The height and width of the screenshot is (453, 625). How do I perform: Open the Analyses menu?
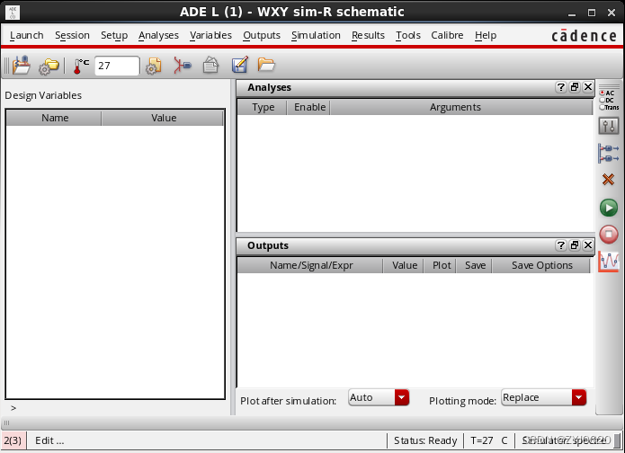point(158,35)
